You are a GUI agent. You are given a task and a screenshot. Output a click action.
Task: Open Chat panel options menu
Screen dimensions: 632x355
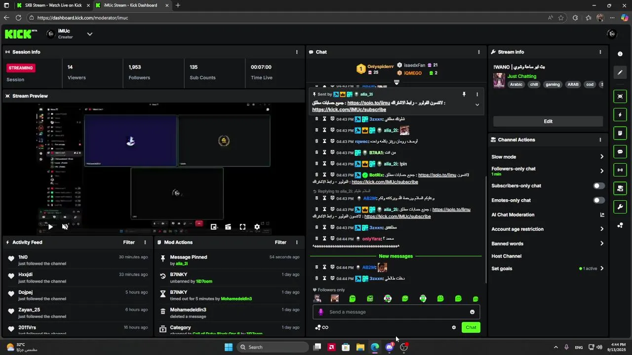(478, 52)
